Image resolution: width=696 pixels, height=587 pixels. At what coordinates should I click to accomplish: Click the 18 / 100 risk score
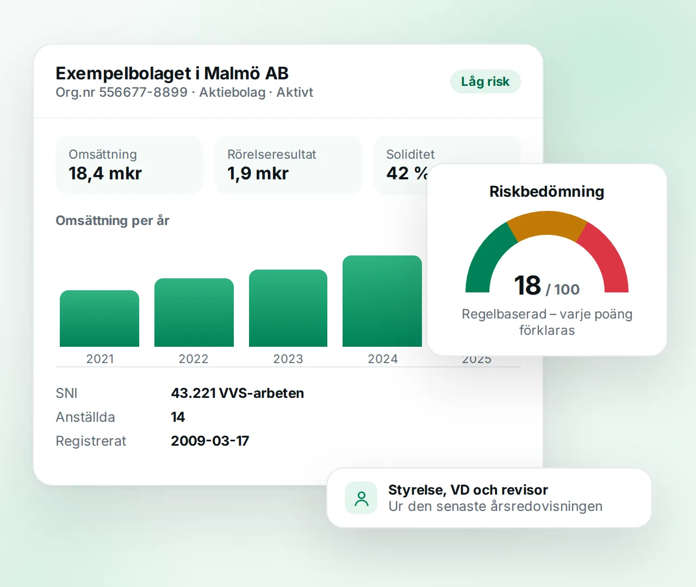(546, 286)
